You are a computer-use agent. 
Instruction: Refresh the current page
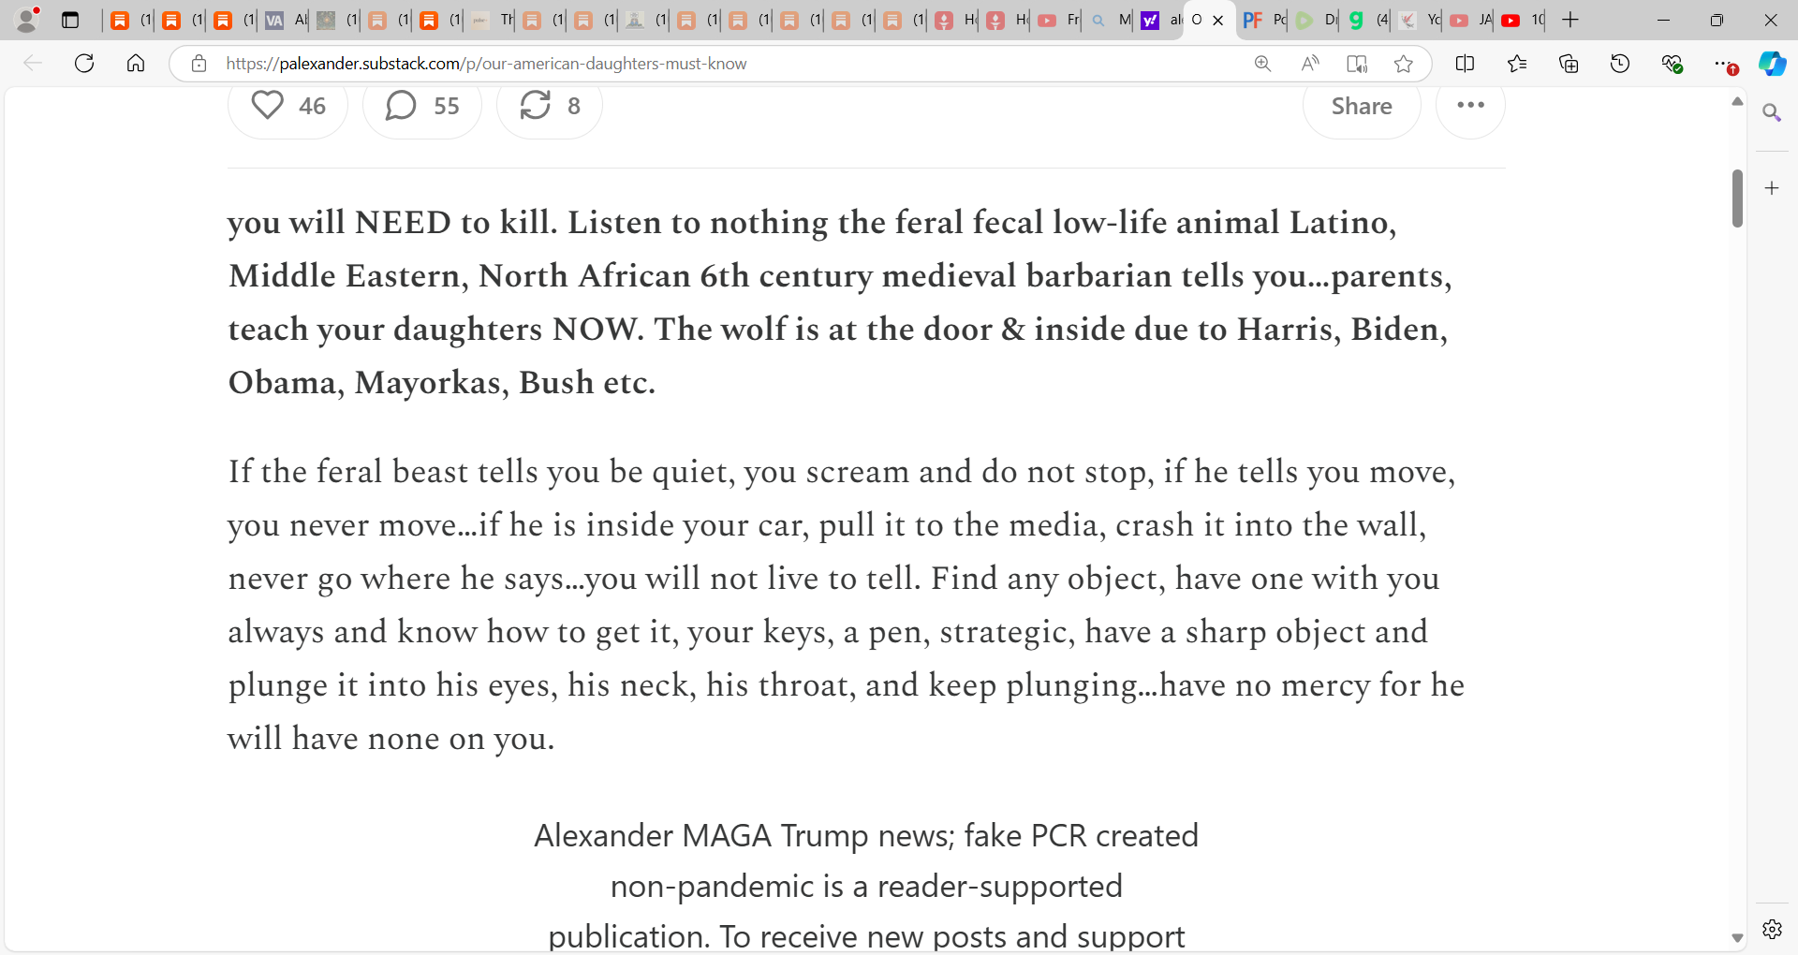pos(84,64)
